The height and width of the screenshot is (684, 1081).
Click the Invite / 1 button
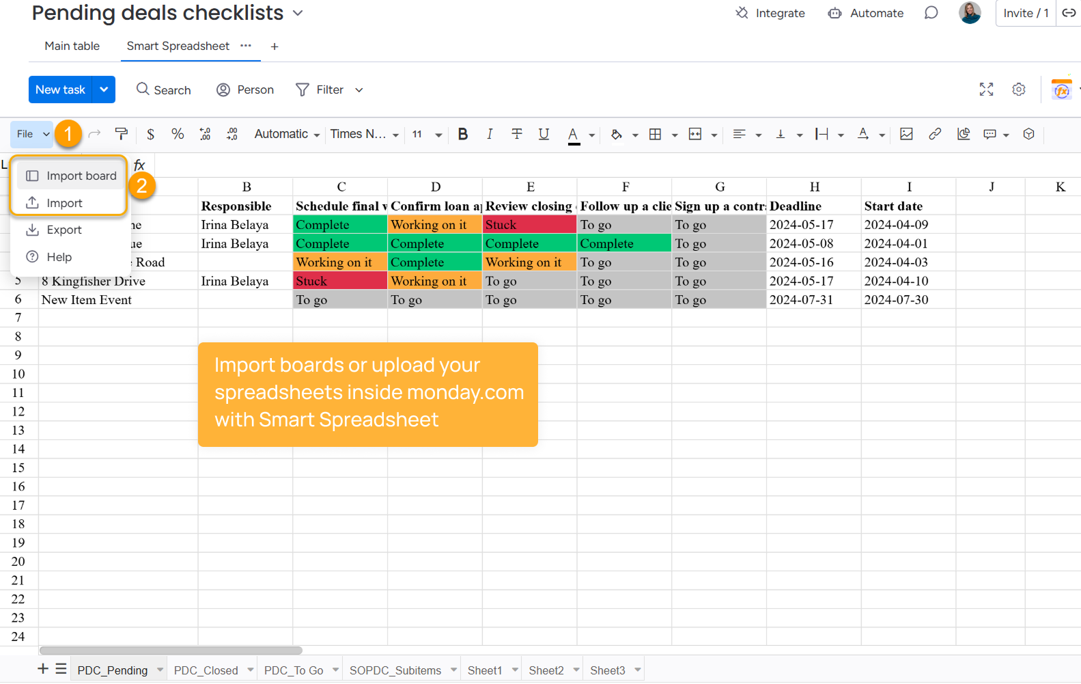[x=1026, y=13]
